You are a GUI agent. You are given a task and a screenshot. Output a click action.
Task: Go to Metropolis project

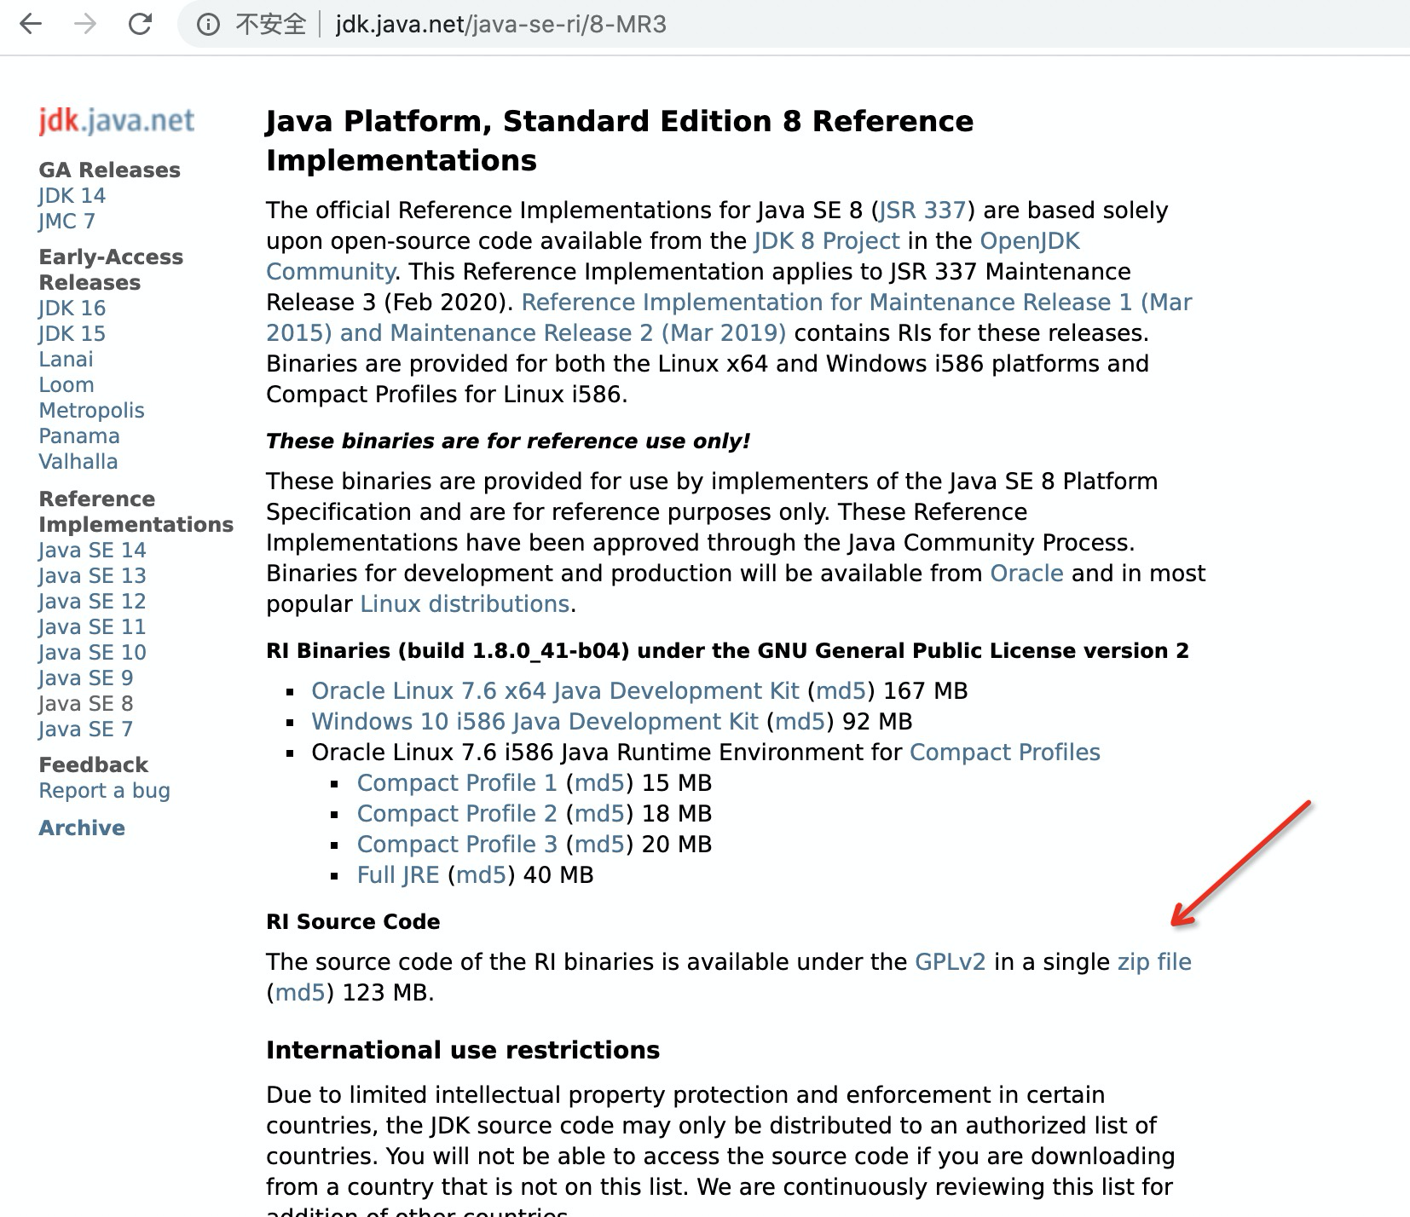(91, 411)
